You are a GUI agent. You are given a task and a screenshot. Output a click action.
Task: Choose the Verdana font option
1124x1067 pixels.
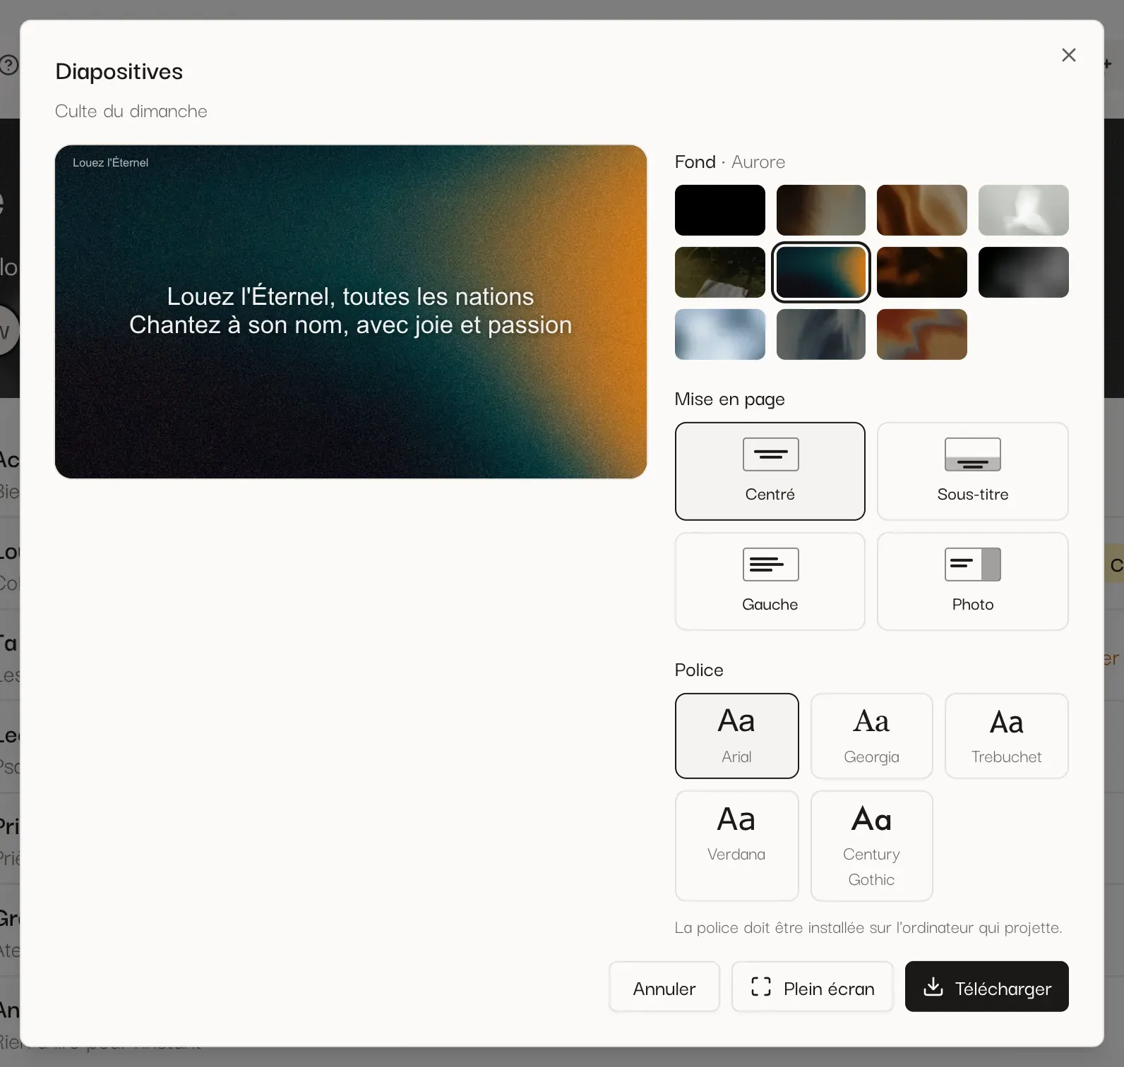736,846
